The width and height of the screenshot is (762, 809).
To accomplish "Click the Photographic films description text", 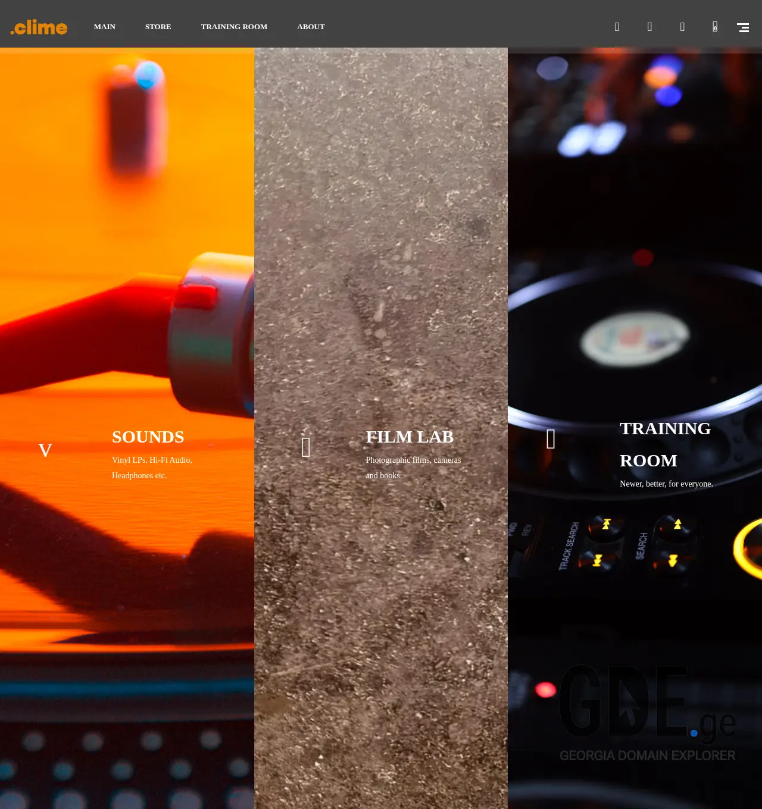I will coord(413,468).
